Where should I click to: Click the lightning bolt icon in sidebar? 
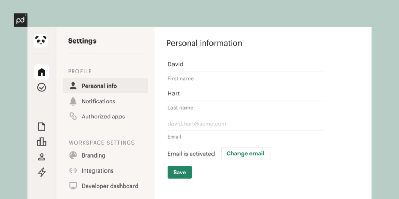click(x=42, y=173)
